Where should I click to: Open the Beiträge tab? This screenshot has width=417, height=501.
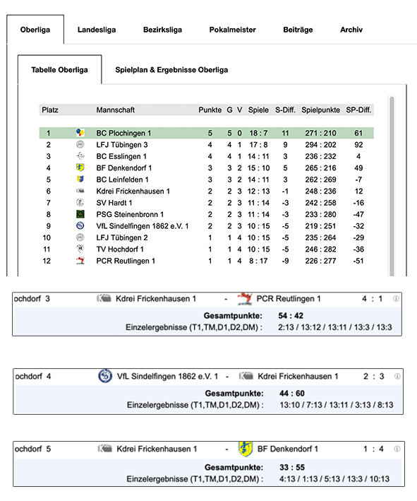click(298, 30)
